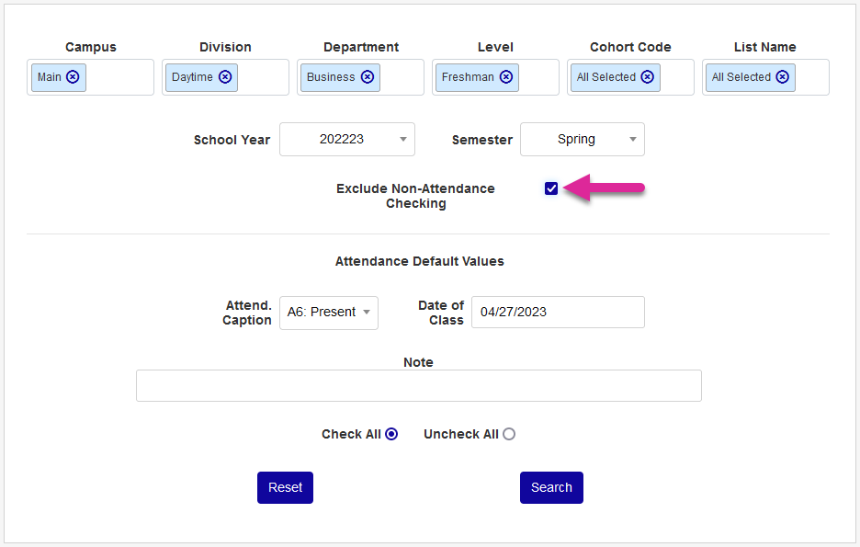Remove the Business department tag

(x=368, y=77)
